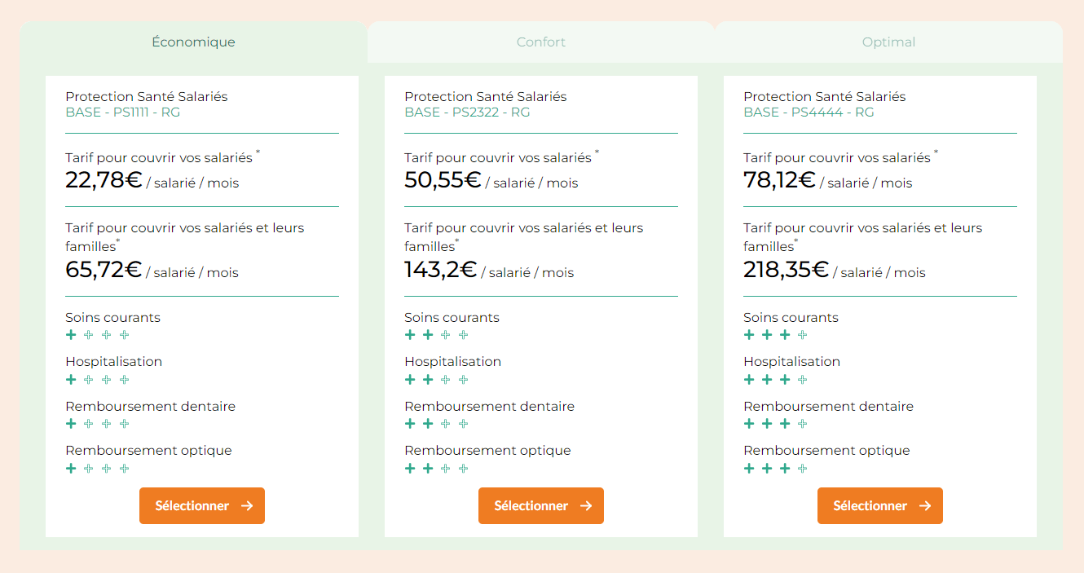This screenshot has width=1084, height=573.
Task: Click the price 78,12€ in the Optimal card
Action: (x=779, y=180)
